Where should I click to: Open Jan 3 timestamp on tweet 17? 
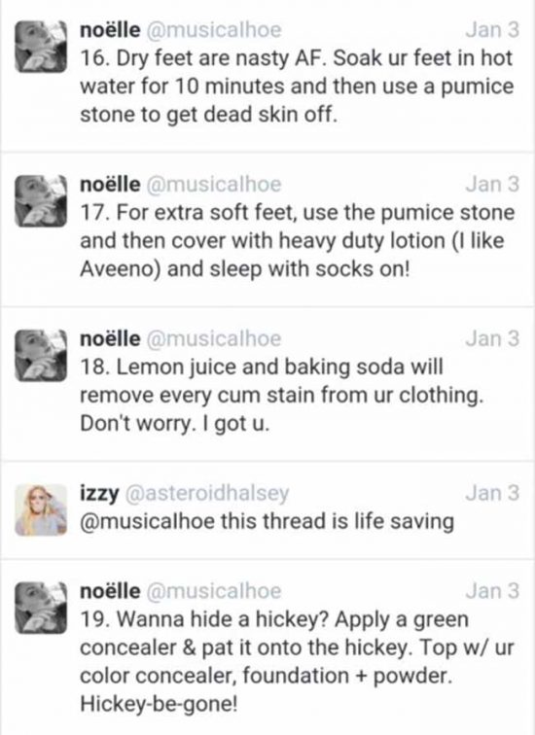(x=492, y=184)
